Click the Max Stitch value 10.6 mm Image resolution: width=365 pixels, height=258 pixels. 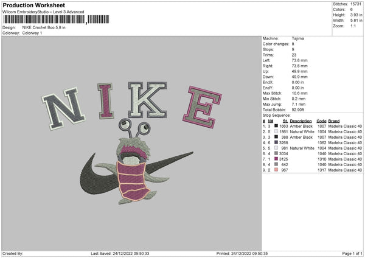pyautogui.click(x=299, y=93)
